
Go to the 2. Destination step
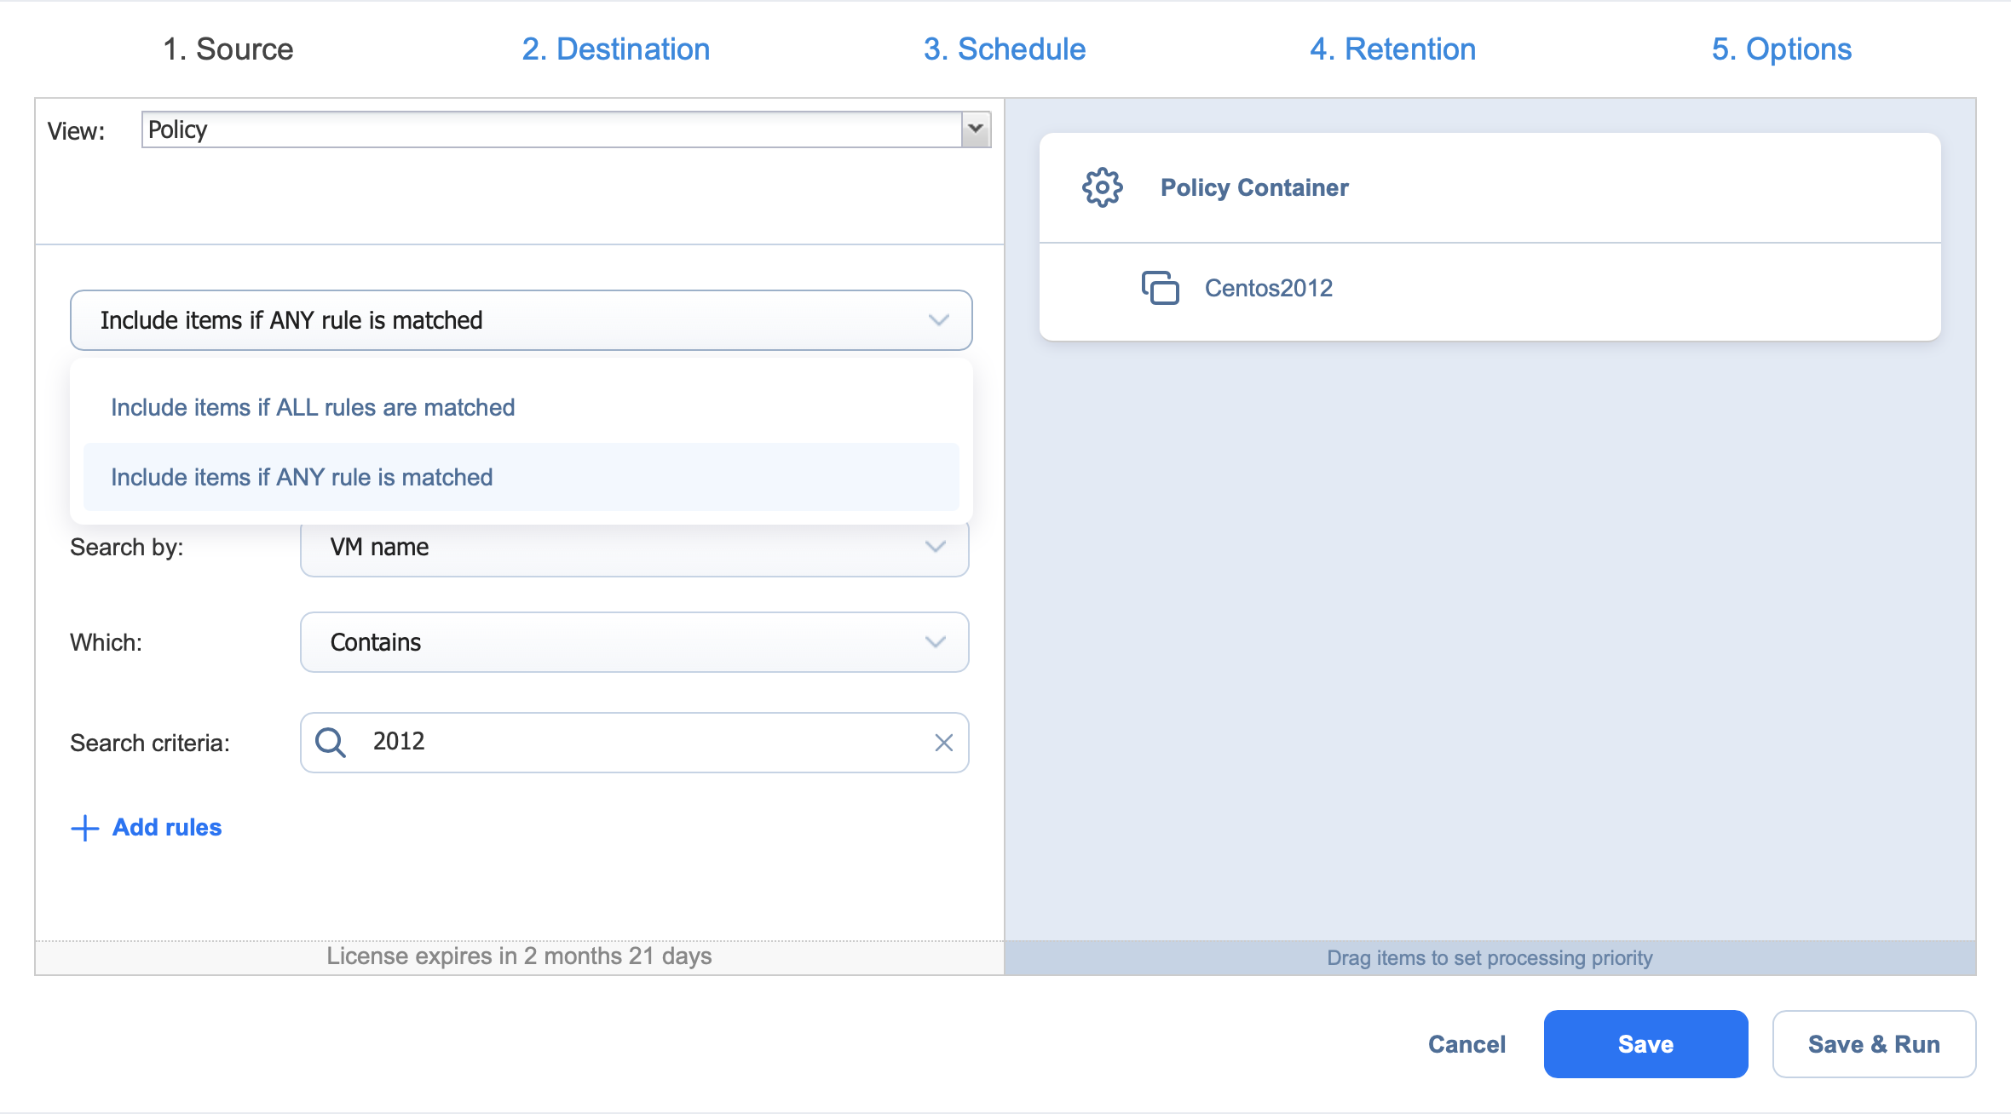click(615, 49)
